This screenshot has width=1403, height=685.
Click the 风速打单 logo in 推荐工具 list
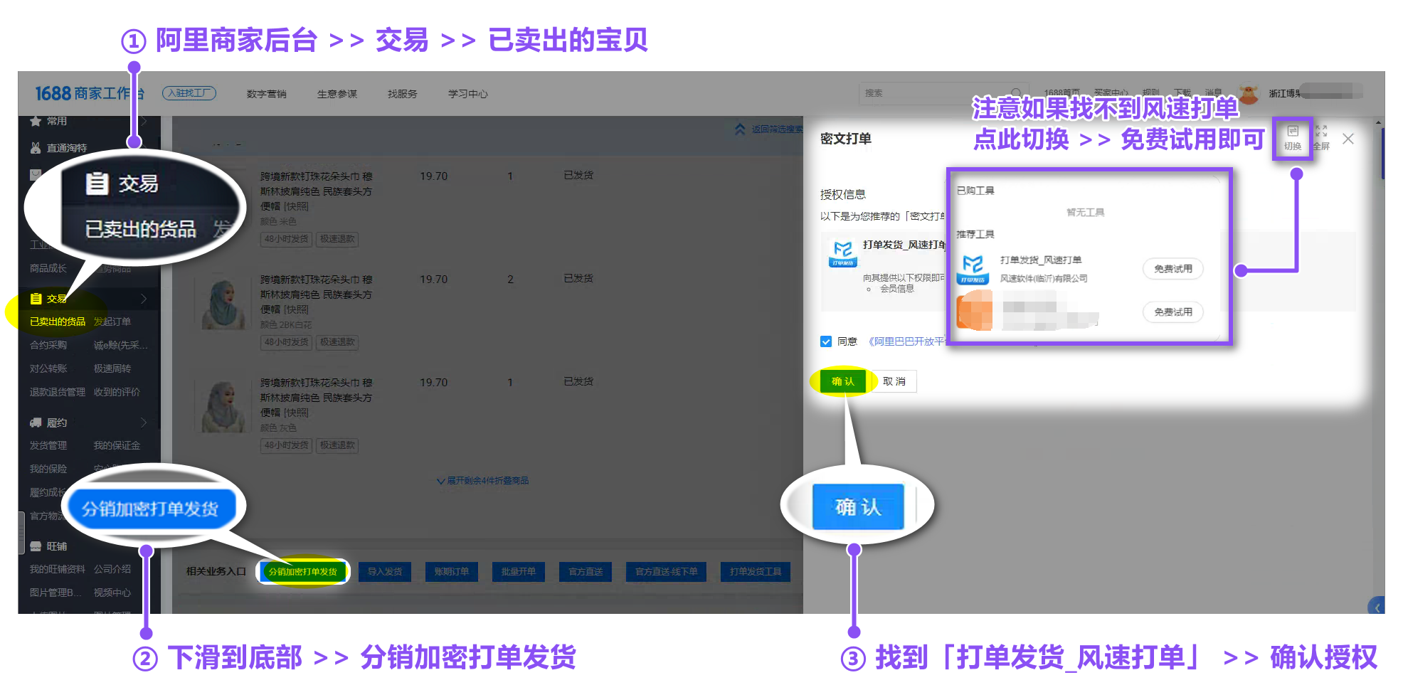pyautogui.click(x=973, y=269)
